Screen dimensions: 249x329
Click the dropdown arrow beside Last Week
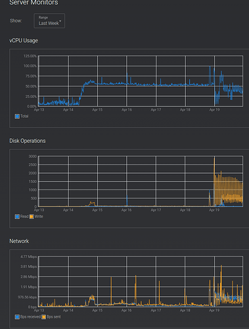[x=60, y=21]
